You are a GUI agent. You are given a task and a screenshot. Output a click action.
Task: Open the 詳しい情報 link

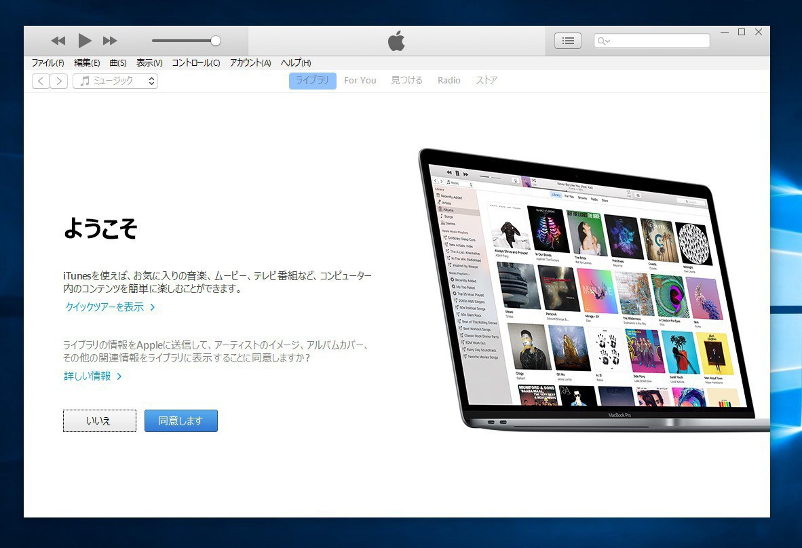pyautogui.click(x=92, y=376)
